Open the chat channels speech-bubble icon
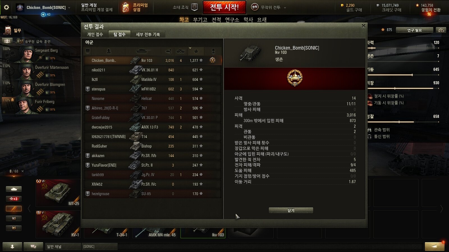The height and width of the screenshot is (252, 449). (x=33, y=246)
